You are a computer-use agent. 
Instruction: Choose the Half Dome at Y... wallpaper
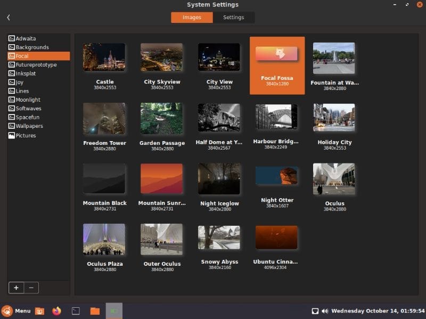point(219,117)
